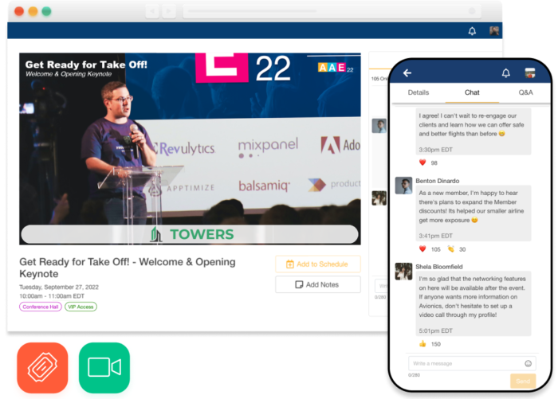Click the notification bell in browser window header
This screenshot has height=399, width=558.
[472, 31]
